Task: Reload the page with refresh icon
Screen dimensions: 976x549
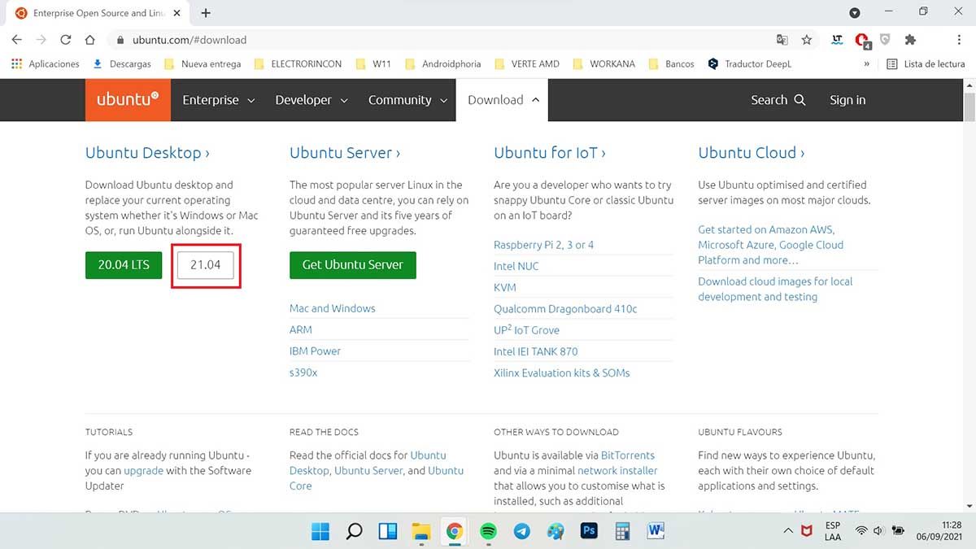Action: point(66,40)
